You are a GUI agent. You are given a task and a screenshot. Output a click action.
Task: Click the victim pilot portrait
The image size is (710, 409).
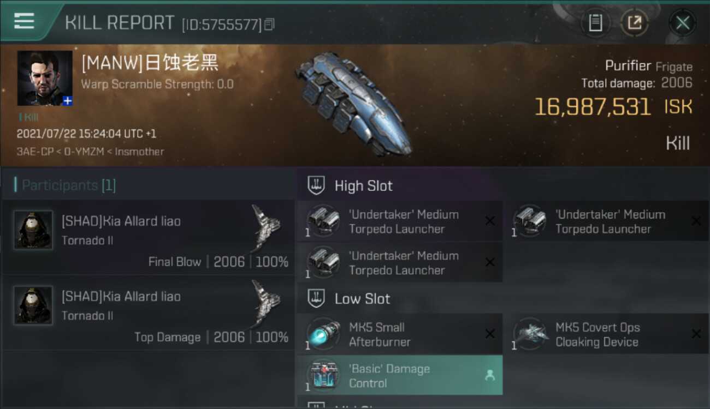(45, 78)
